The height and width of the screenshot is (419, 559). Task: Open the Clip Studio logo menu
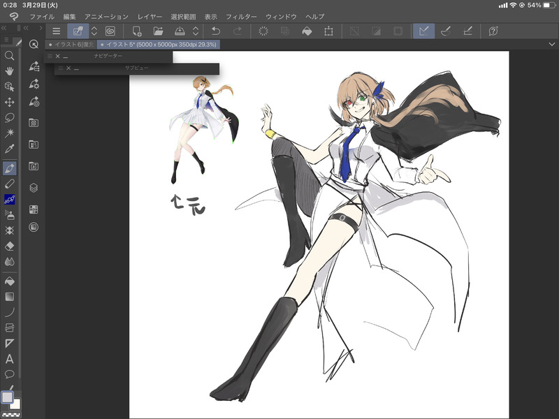[x=13, y=16]
